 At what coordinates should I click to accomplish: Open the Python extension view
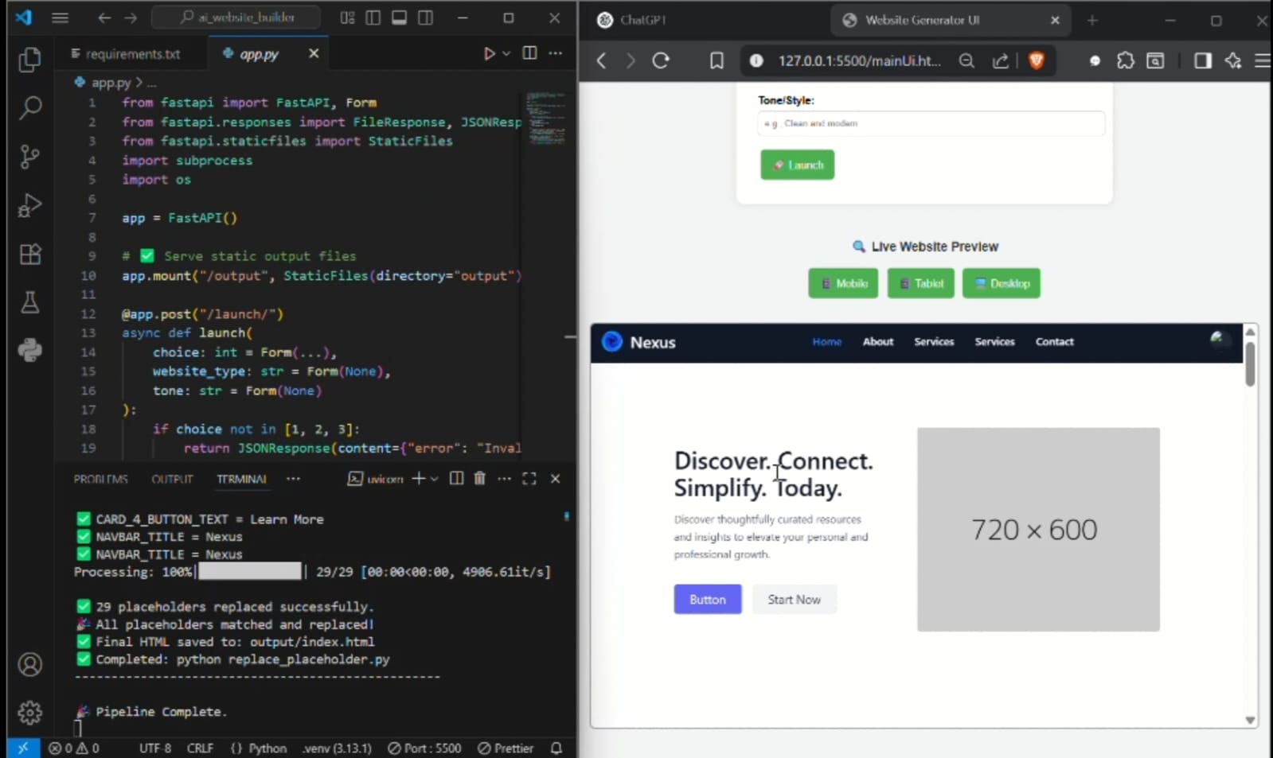[x=29, y=350]
